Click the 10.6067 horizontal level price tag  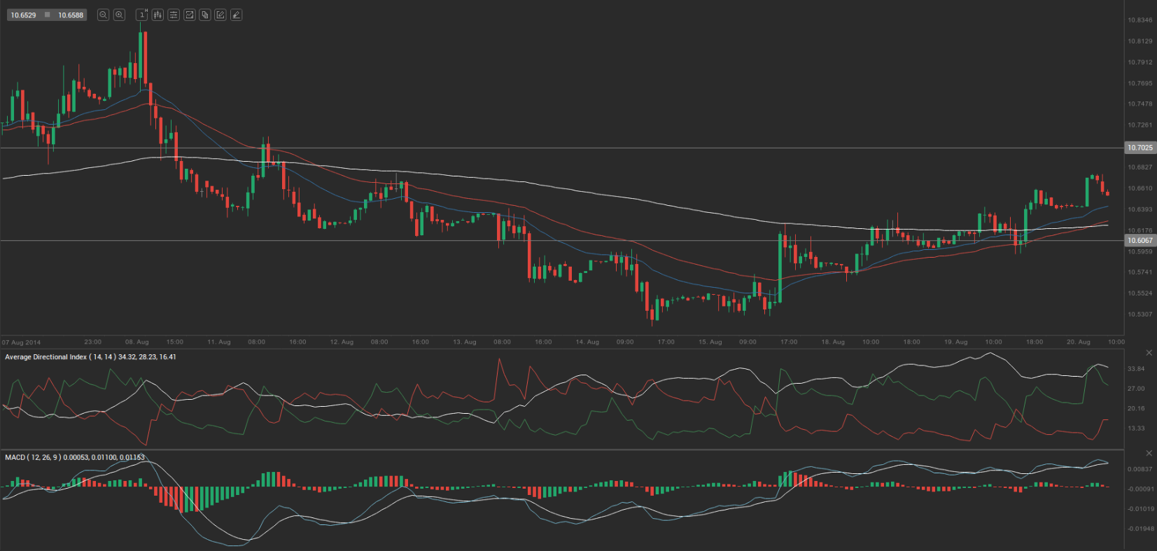(1140, 240)
